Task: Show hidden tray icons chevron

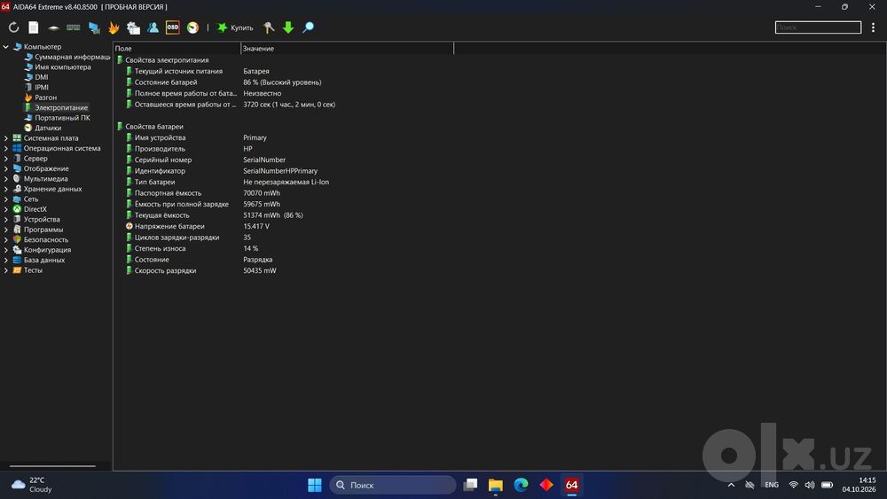Action: click(731, 485)
